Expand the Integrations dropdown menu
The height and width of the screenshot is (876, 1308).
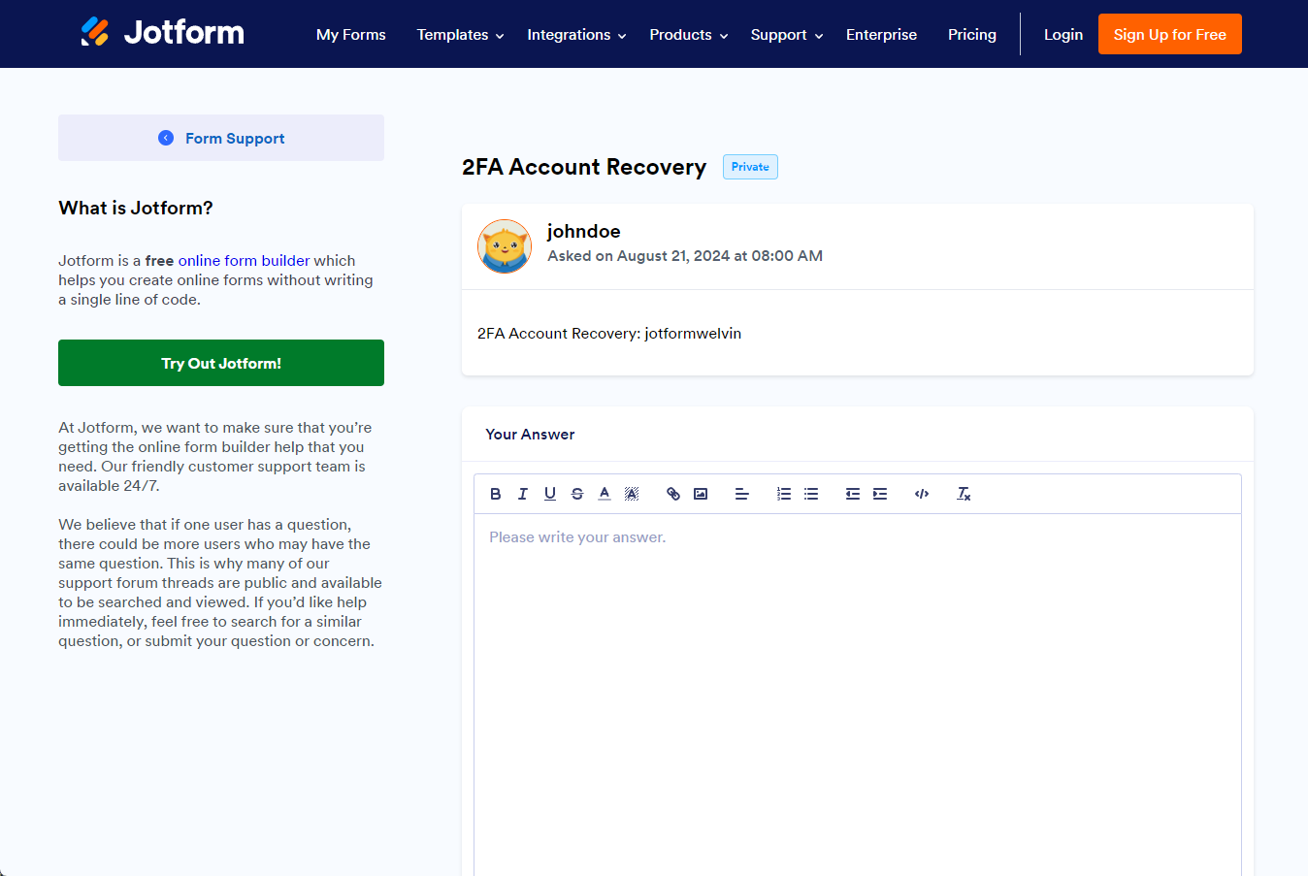pos(576,35)
